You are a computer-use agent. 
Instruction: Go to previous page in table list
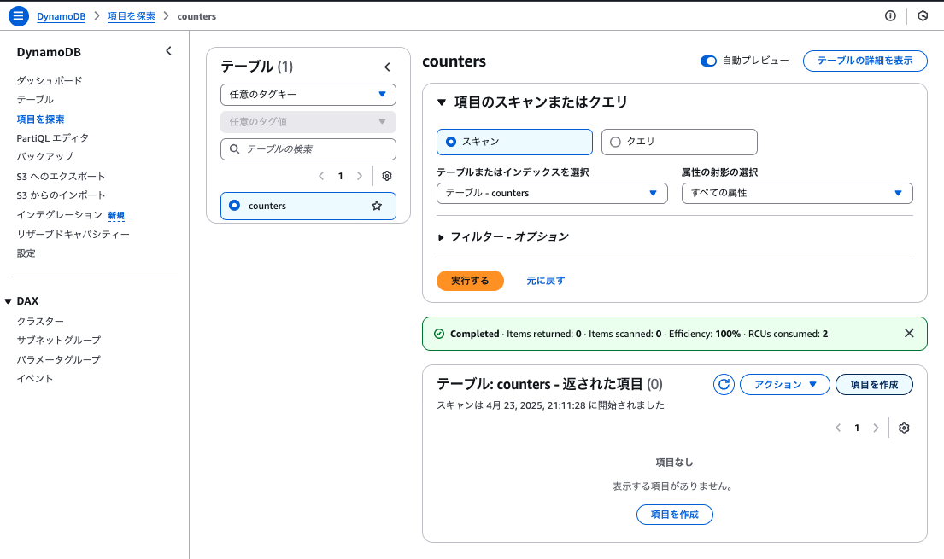point(321,176)
